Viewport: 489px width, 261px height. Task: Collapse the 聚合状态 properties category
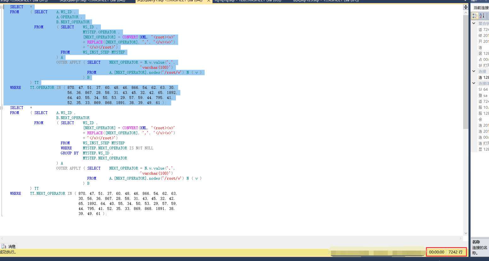pyautogui.click(x=474, y=23)
